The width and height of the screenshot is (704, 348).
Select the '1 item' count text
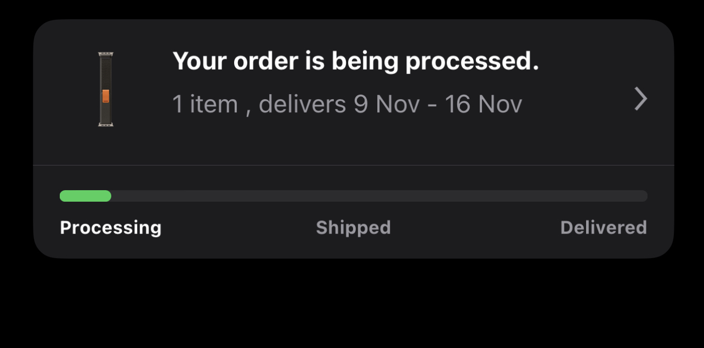coord(205,104)
